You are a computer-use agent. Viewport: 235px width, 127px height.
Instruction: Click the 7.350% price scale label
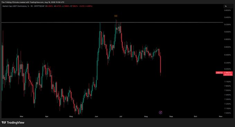pos(227,99)
